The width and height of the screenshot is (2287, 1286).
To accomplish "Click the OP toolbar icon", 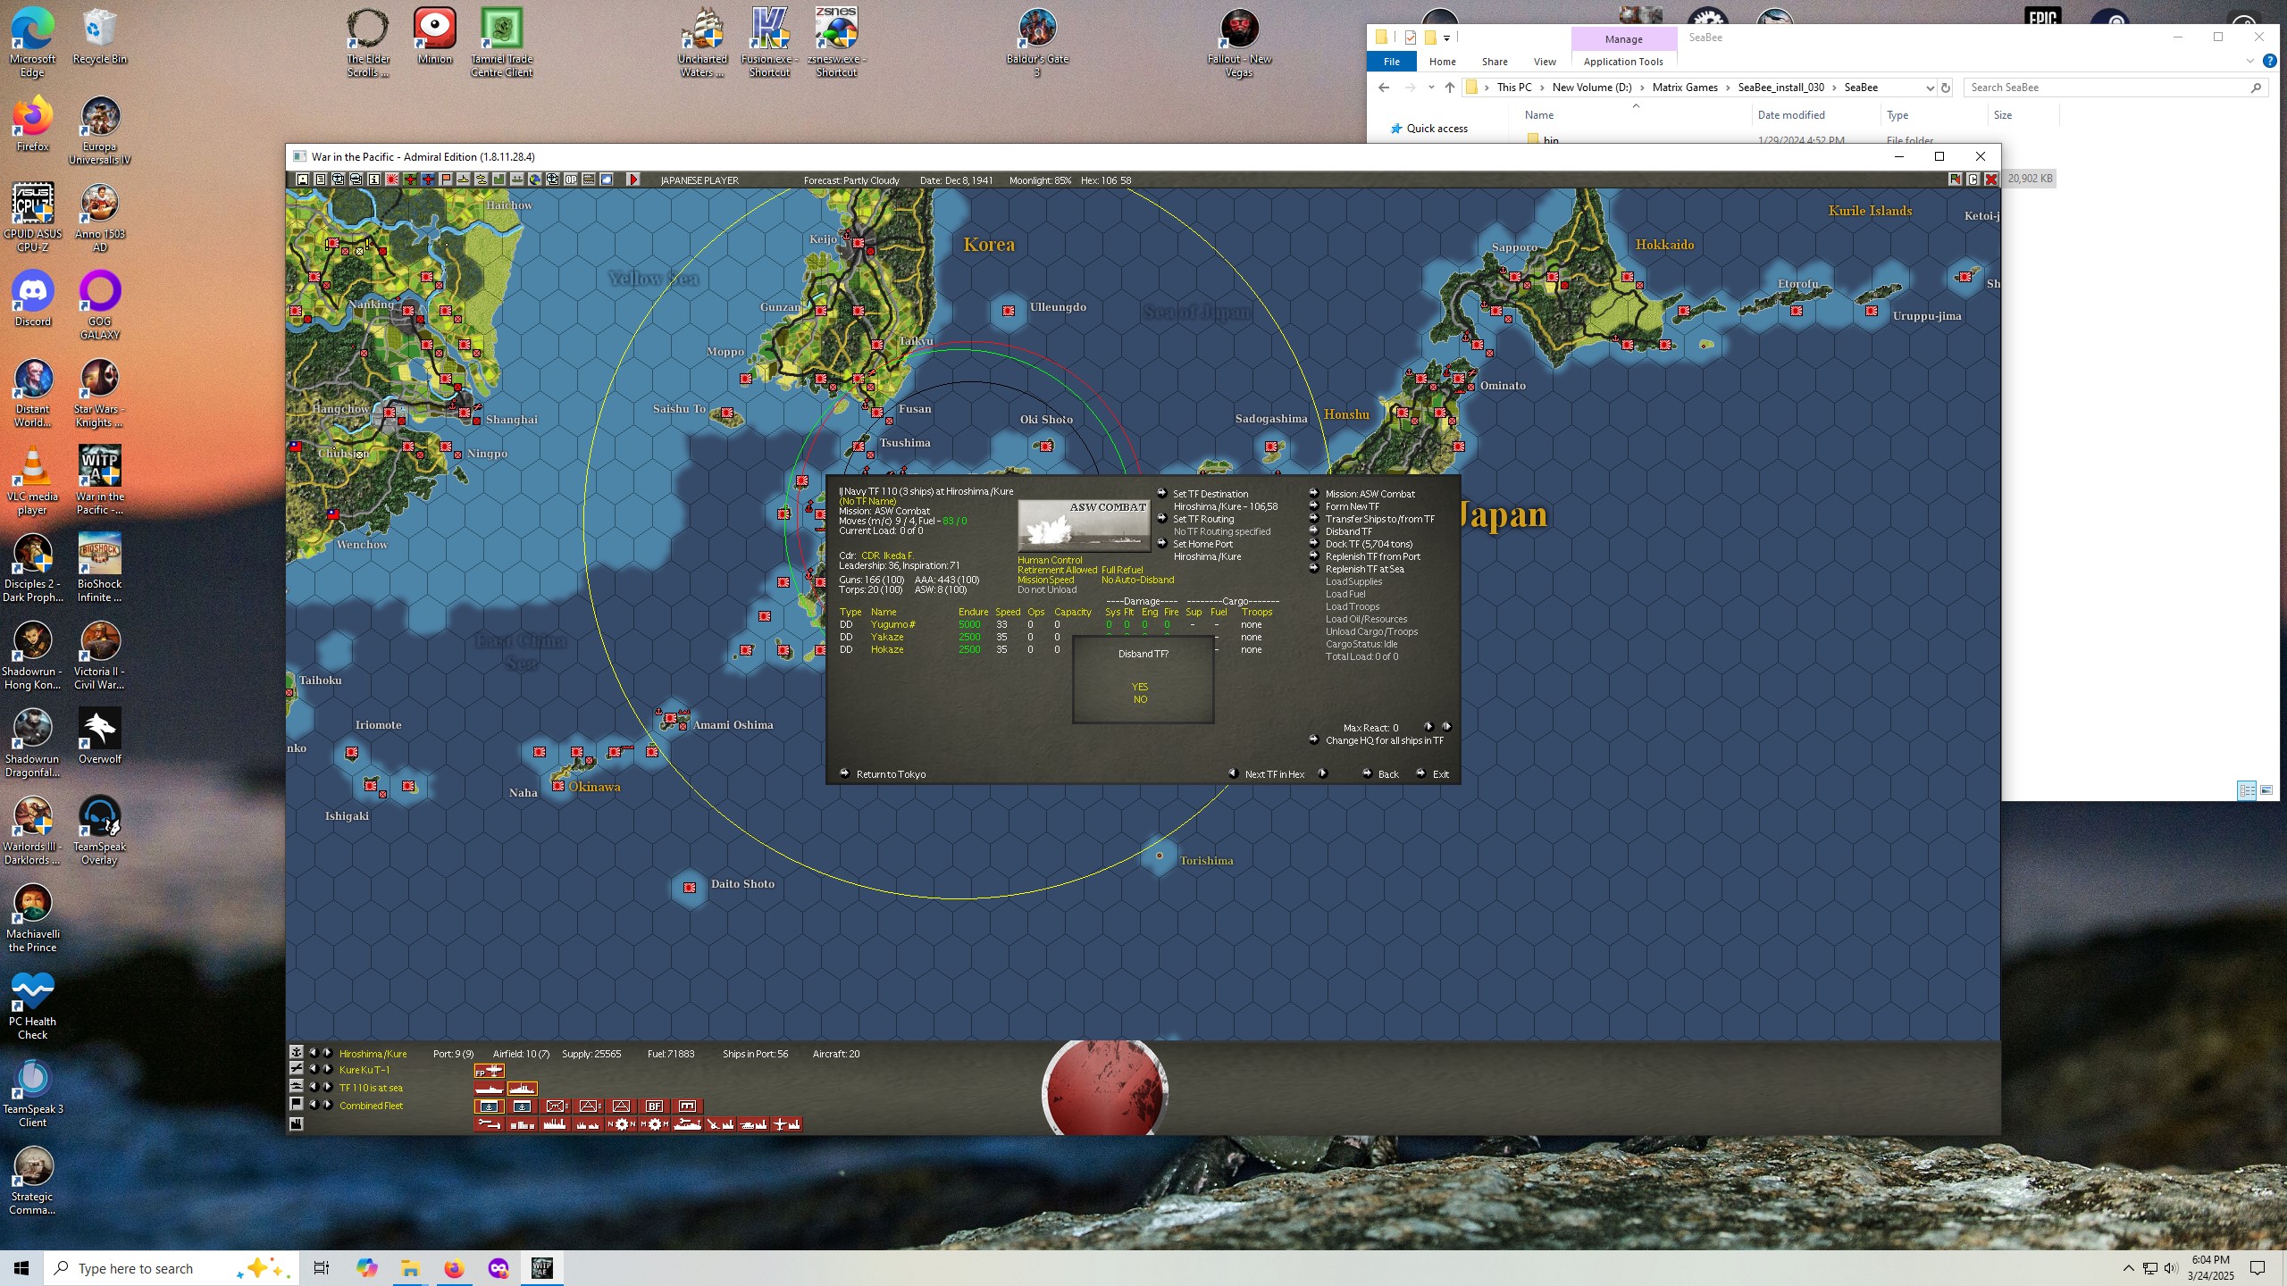I will (x=571, y=180).
